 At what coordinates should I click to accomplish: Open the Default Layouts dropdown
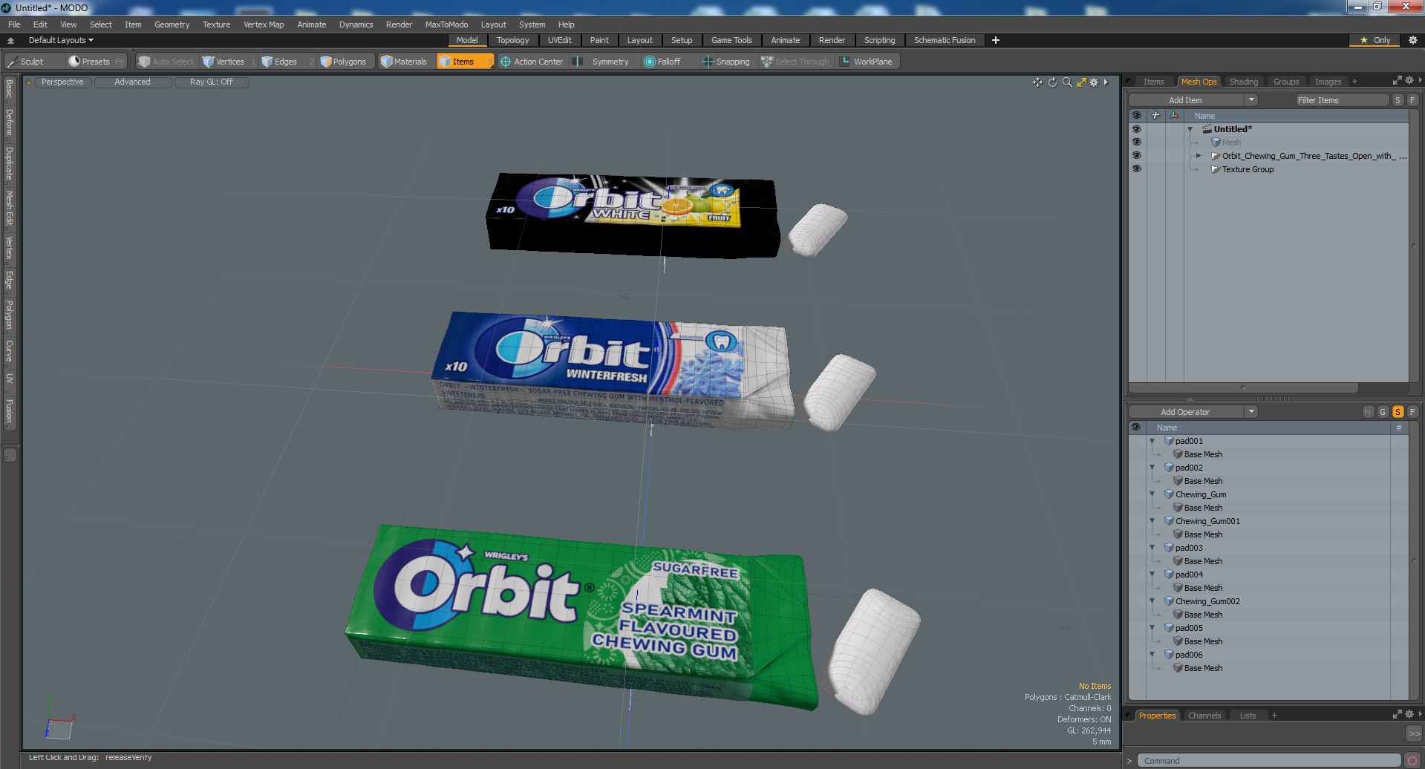pos(61,40)
